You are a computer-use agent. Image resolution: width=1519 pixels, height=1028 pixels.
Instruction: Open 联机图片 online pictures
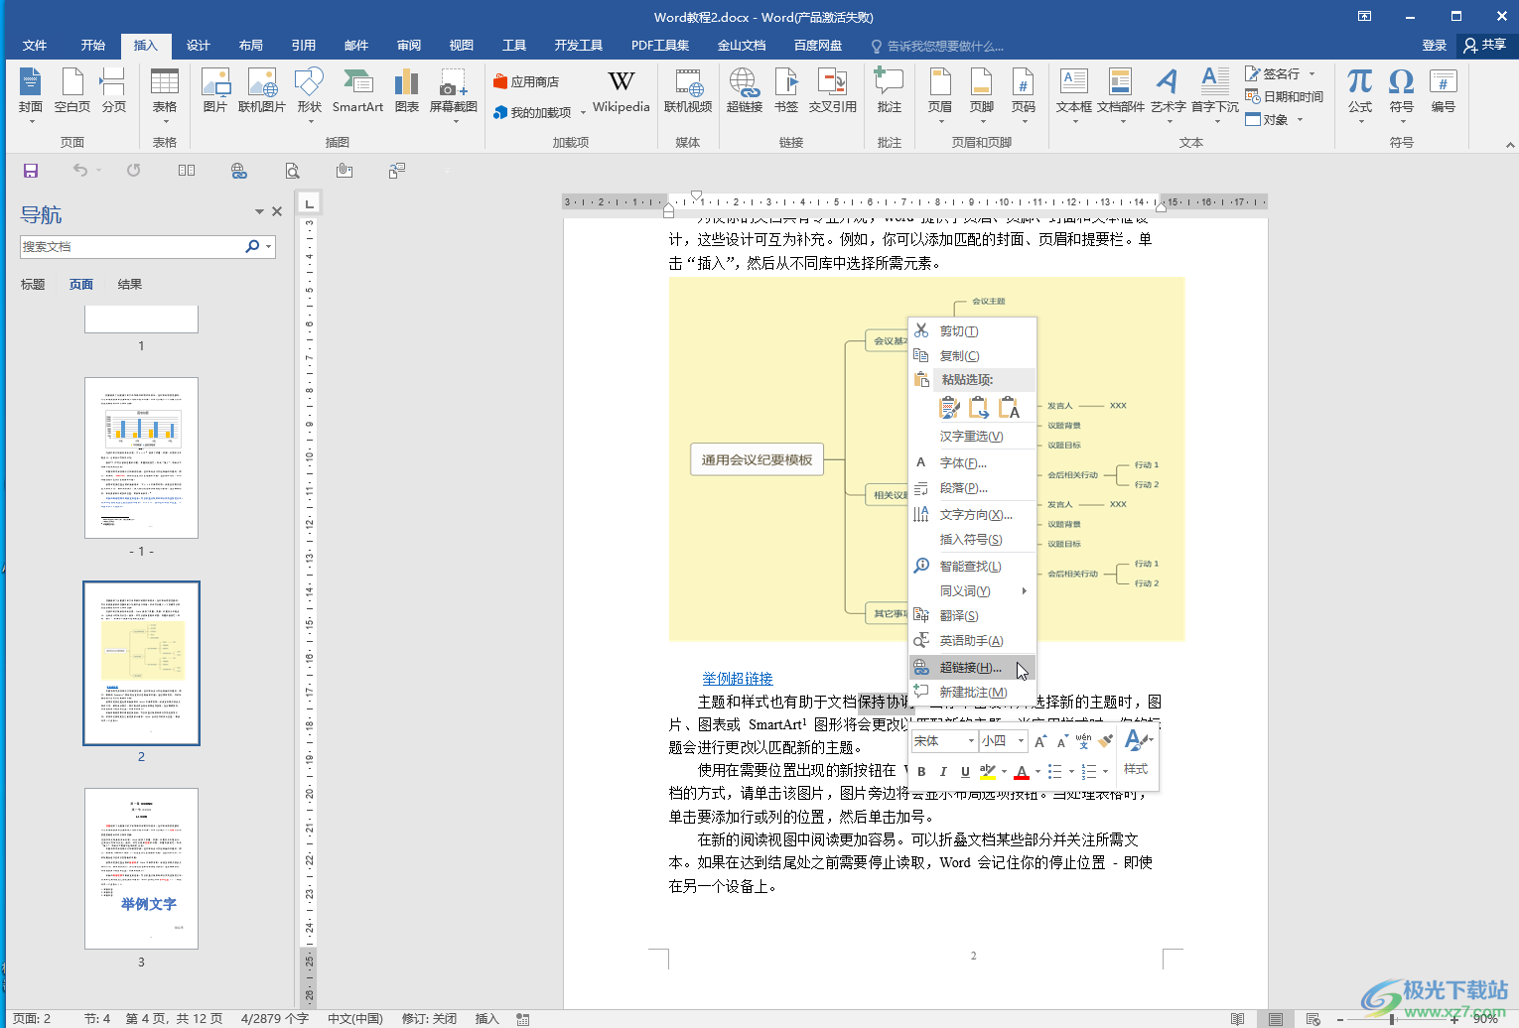tap(262, 92)
